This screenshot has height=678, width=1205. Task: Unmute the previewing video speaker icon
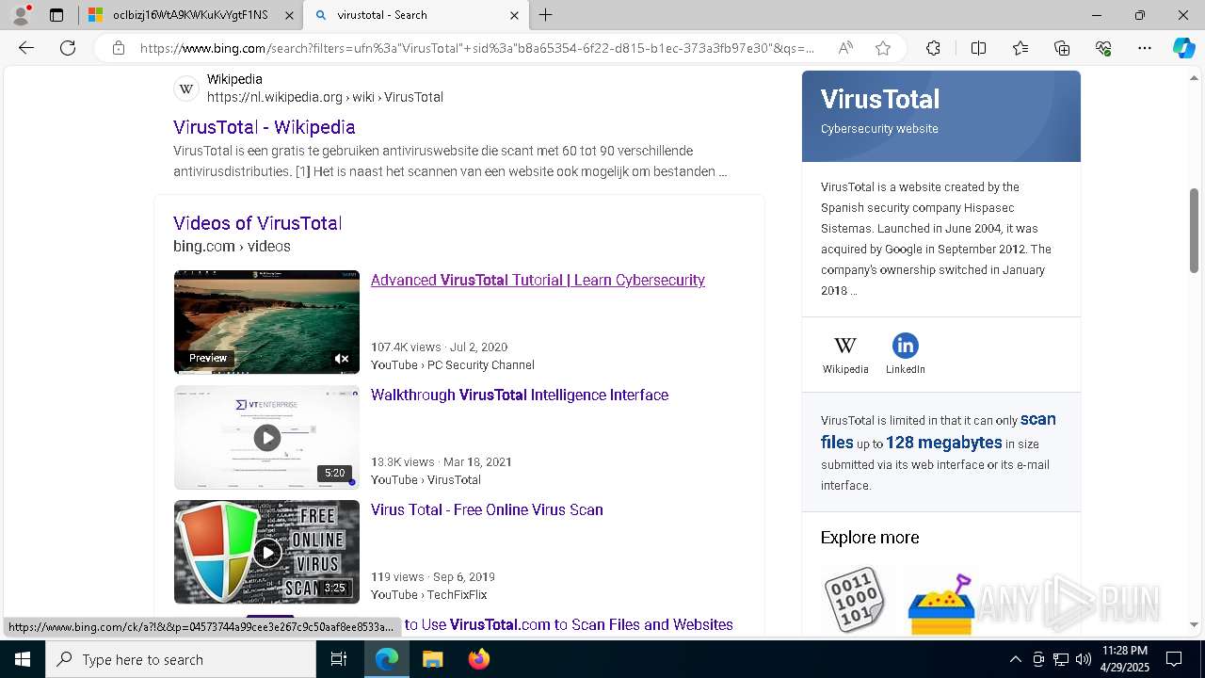[x=342, y=359]
